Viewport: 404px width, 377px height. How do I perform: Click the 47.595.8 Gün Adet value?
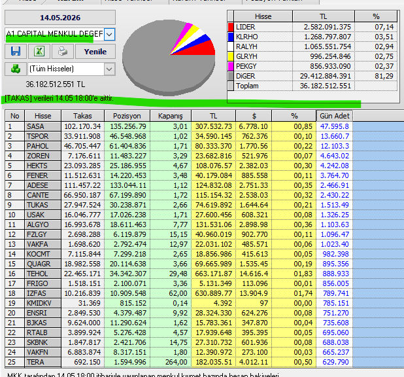coord(335,126)
